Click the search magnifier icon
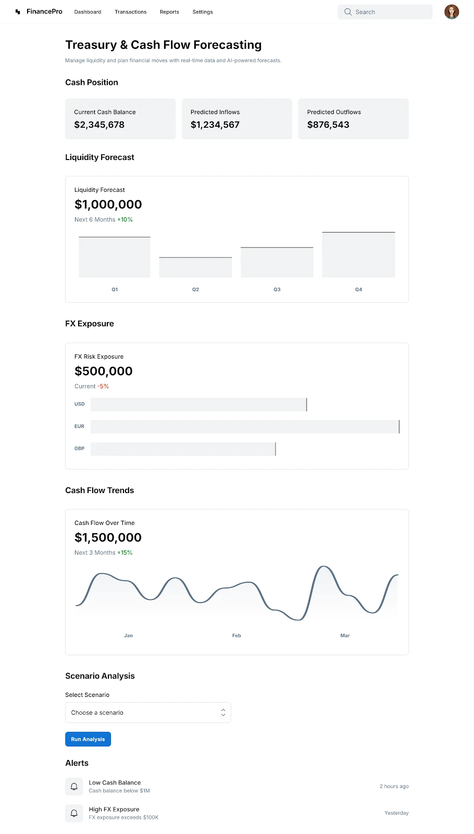 (348, 11)
